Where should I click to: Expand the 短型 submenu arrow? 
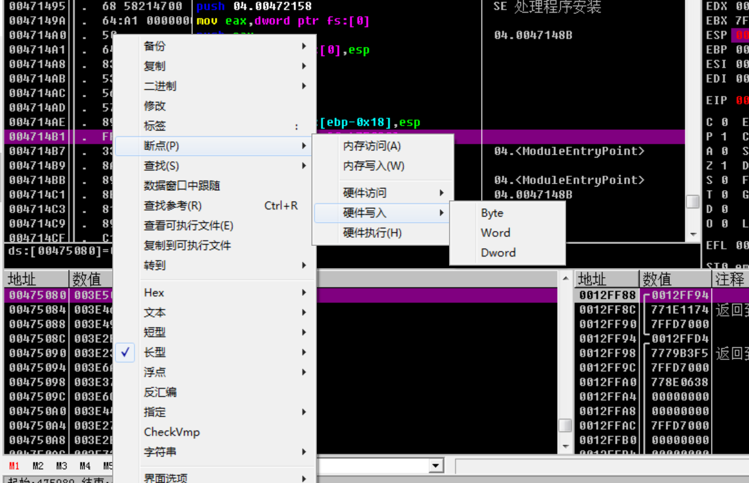(304, 333)
